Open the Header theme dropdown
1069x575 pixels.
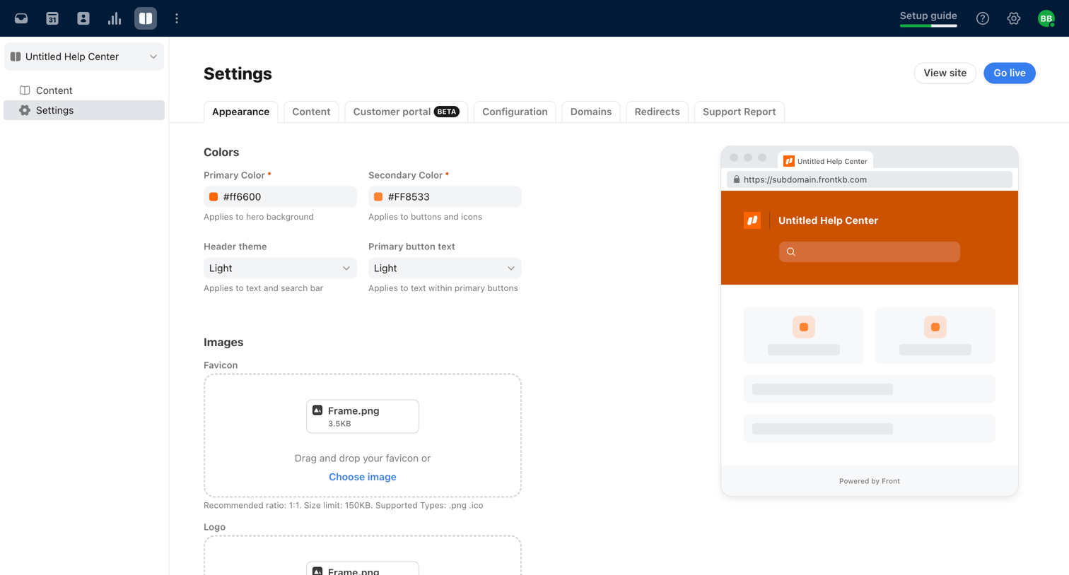[x=280, y=268]
